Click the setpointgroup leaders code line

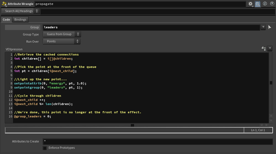[x=48, y=88]
